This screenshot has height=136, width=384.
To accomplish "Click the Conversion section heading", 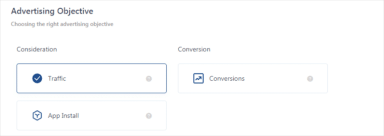I will coord(194,49).
